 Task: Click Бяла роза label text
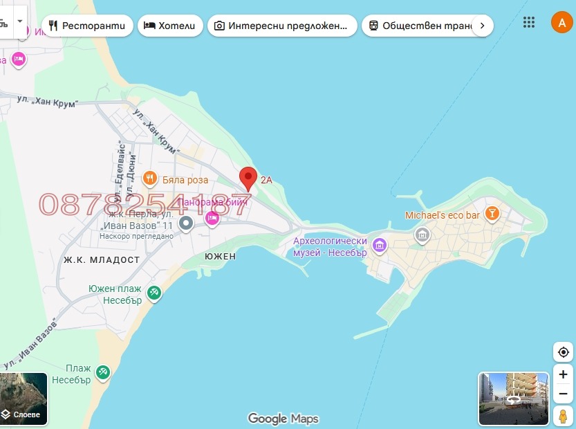point(185,180)
